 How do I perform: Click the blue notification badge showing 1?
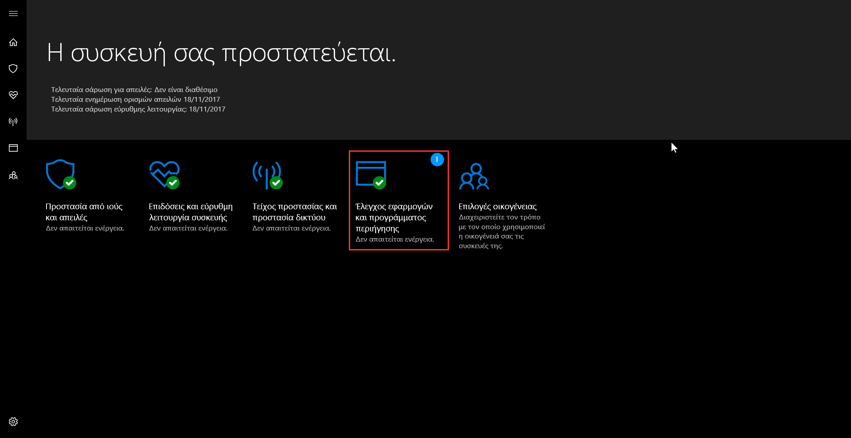(437, 160)
